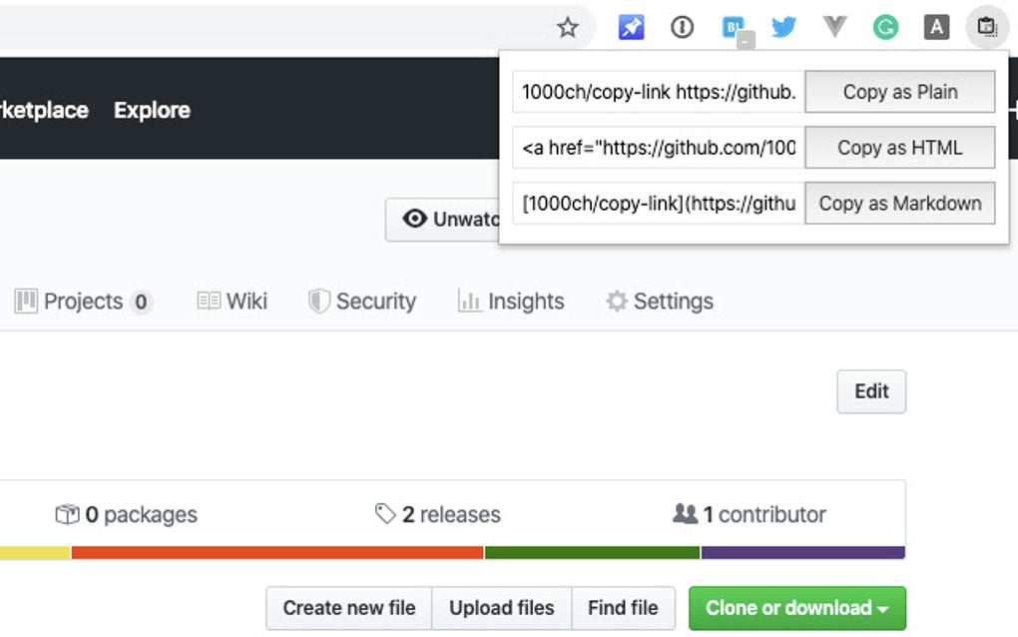The width and height of the screenshot is (1018, 637).
Task: Open the Vue devtools extension icon
Action: [834, 27]
